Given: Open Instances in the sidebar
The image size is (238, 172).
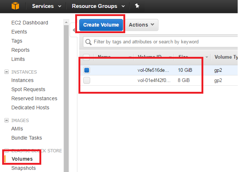Looking at the screenshot, I should [x=22, y=80].
